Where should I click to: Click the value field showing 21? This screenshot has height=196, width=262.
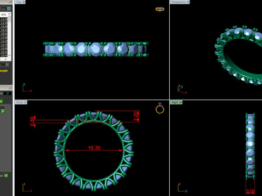(x=8, y=94)
